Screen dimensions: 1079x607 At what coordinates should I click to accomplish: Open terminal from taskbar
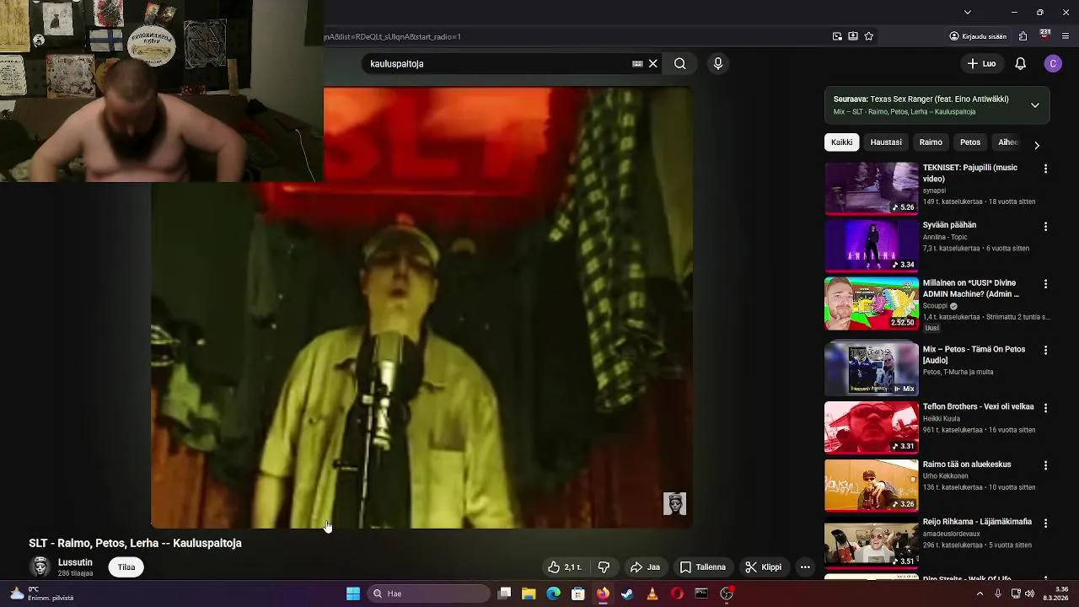point(701,594)
